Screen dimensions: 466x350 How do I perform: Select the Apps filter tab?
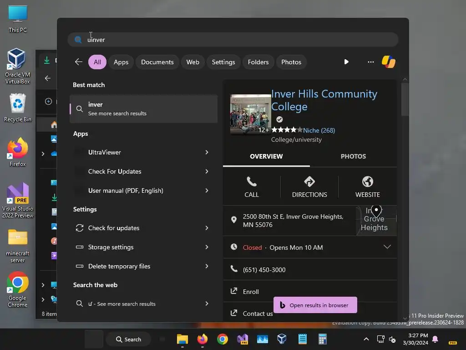(121, 62)
